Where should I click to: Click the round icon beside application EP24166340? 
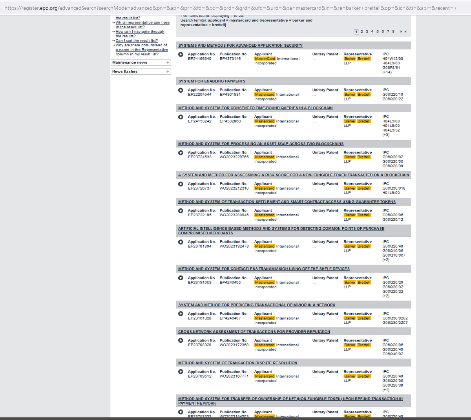coord(181,54)
